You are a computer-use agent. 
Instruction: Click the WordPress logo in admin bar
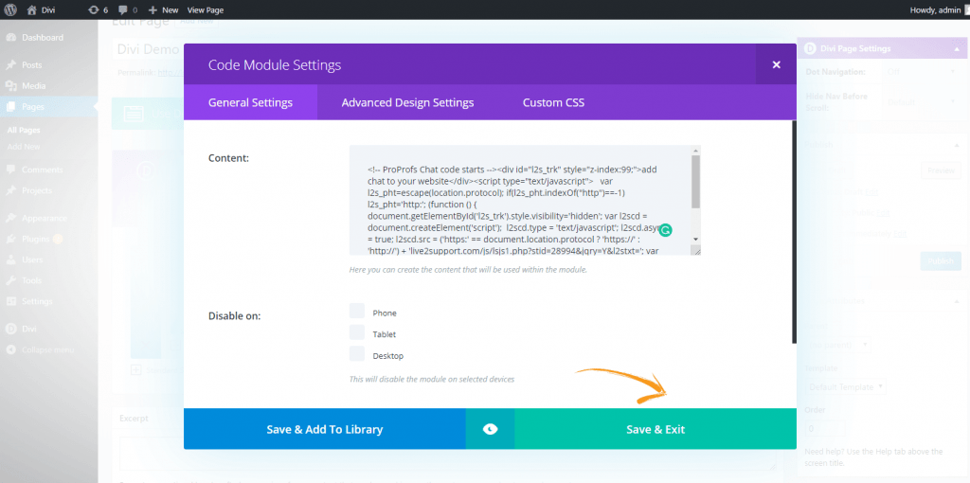(9, 9)
